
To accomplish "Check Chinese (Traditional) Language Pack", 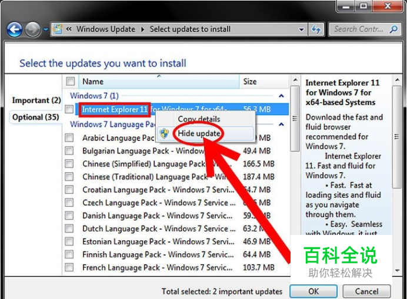I will 69,177.
